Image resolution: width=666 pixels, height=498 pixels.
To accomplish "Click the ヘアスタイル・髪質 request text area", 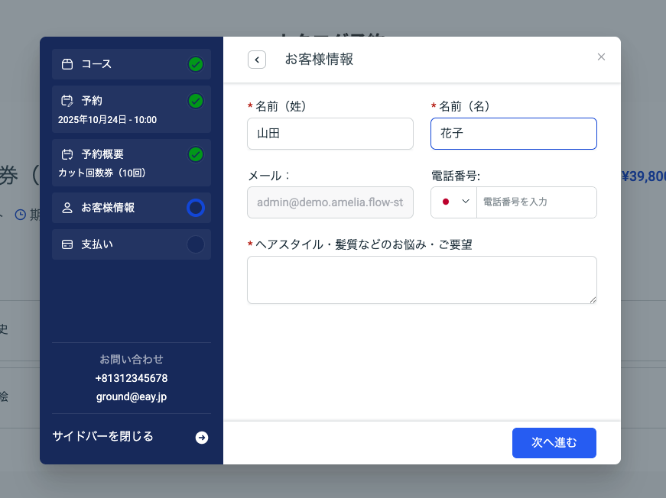I will click(x=421, y=280).
